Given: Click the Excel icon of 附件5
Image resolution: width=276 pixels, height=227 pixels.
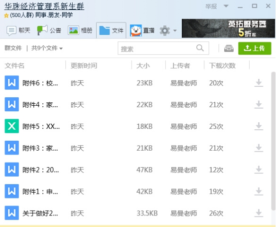Looking at the screenshot, I should [12, 126].
